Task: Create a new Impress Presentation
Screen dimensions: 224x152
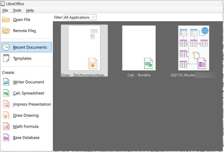Action: point(32,104)
